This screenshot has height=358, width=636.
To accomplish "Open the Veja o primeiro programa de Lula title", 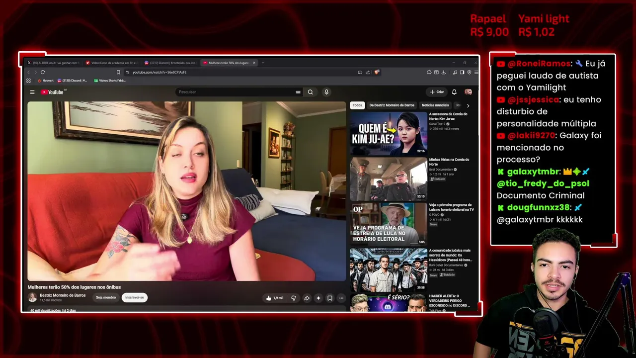I will (451, 207).
